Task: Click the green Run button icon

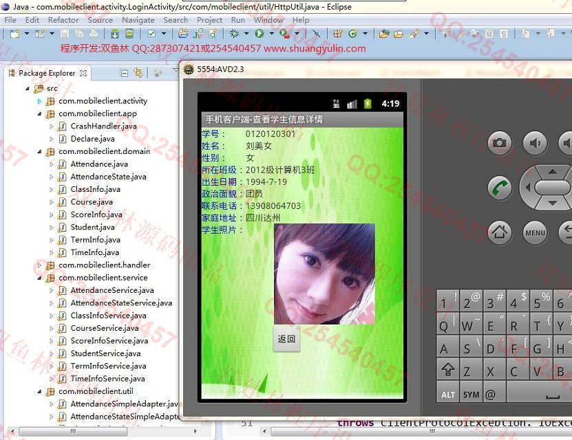Action: 259,34
